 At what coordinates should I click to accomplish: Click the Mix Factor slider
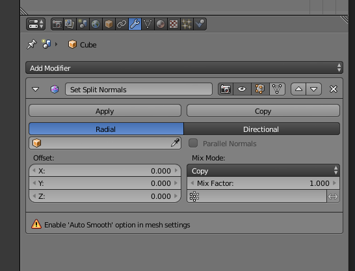tap(263, 183)
